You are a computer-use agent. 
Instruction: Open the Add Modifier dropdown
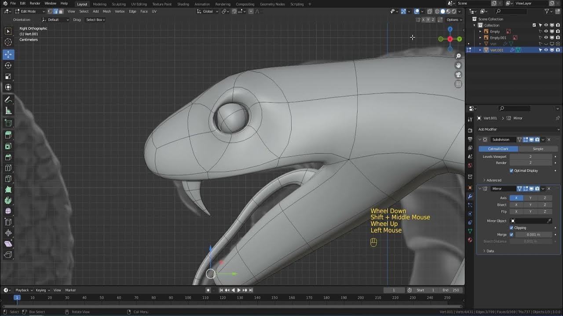pyautogui.click(x=519, y=129)
